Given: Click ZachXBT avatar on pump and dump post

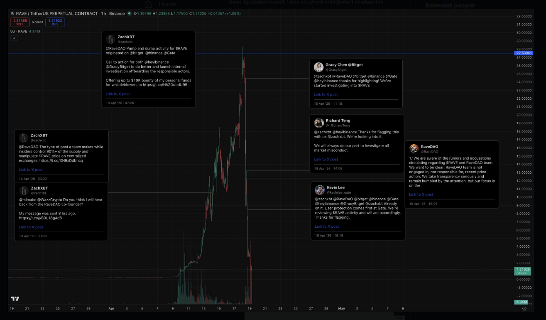Looking at the screenshot, I should (110, 39).
